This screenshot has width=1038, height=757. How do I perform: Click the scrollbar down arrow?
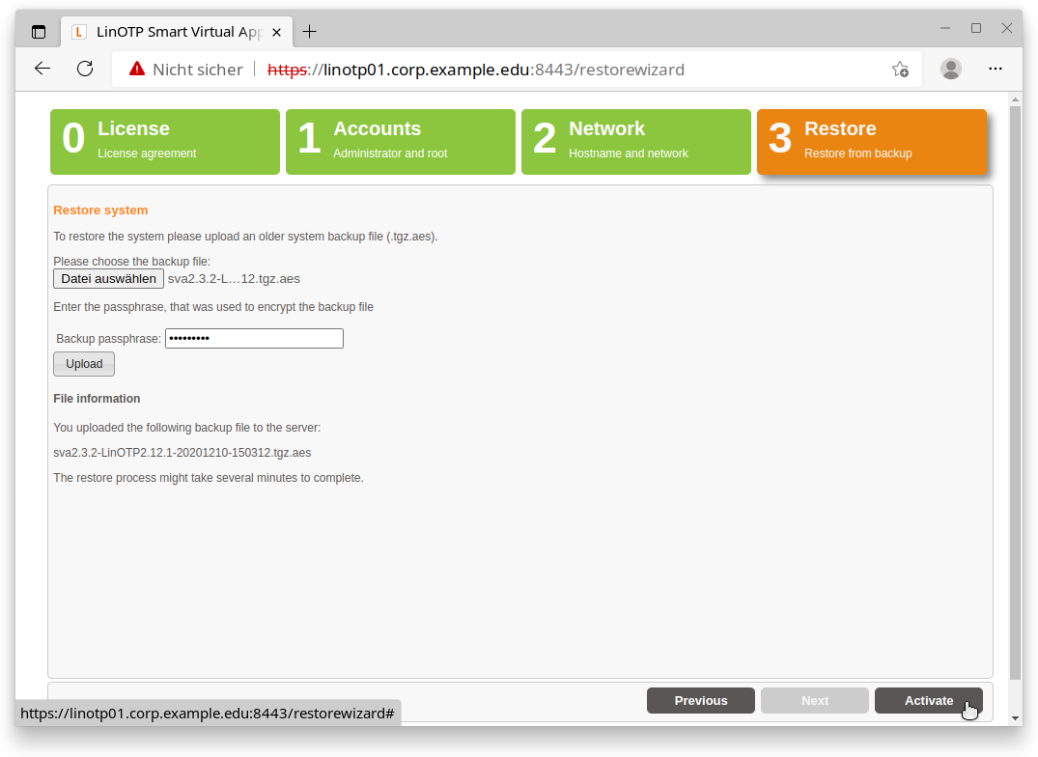point(1015,717)
